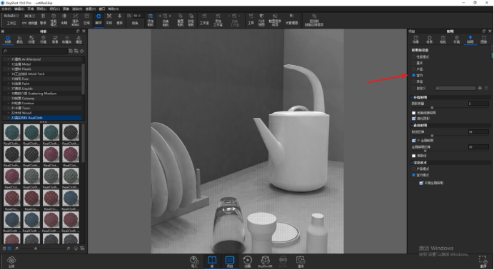The height and width of the screenshot is (270, 494).
Task: Click the Lock Camera toolbar icon
Action: pos(191,16)
